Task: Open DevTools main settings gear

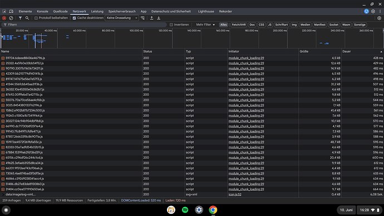Action: [x=373, y=12]
